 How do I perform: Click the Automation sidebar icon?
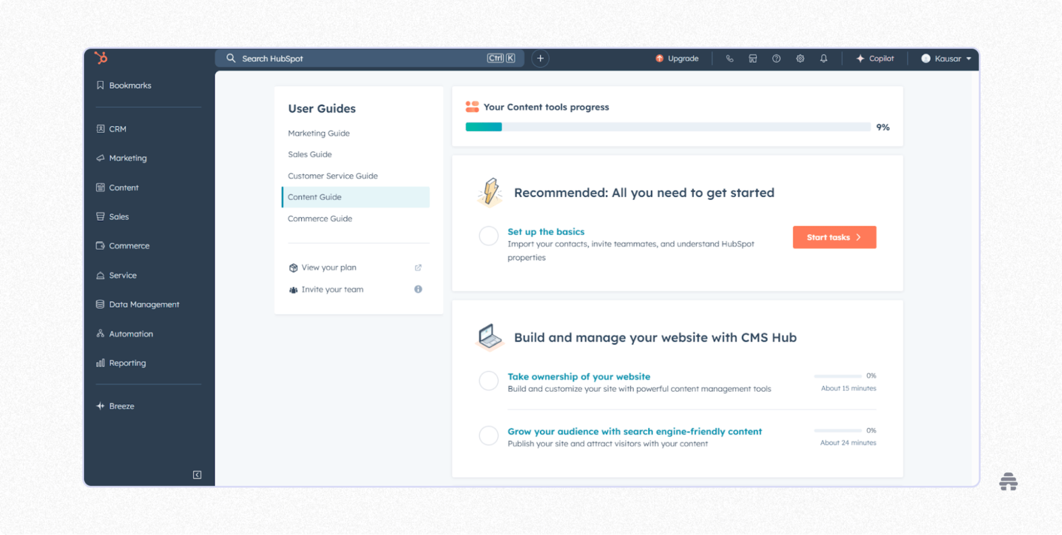click(100, 333)
